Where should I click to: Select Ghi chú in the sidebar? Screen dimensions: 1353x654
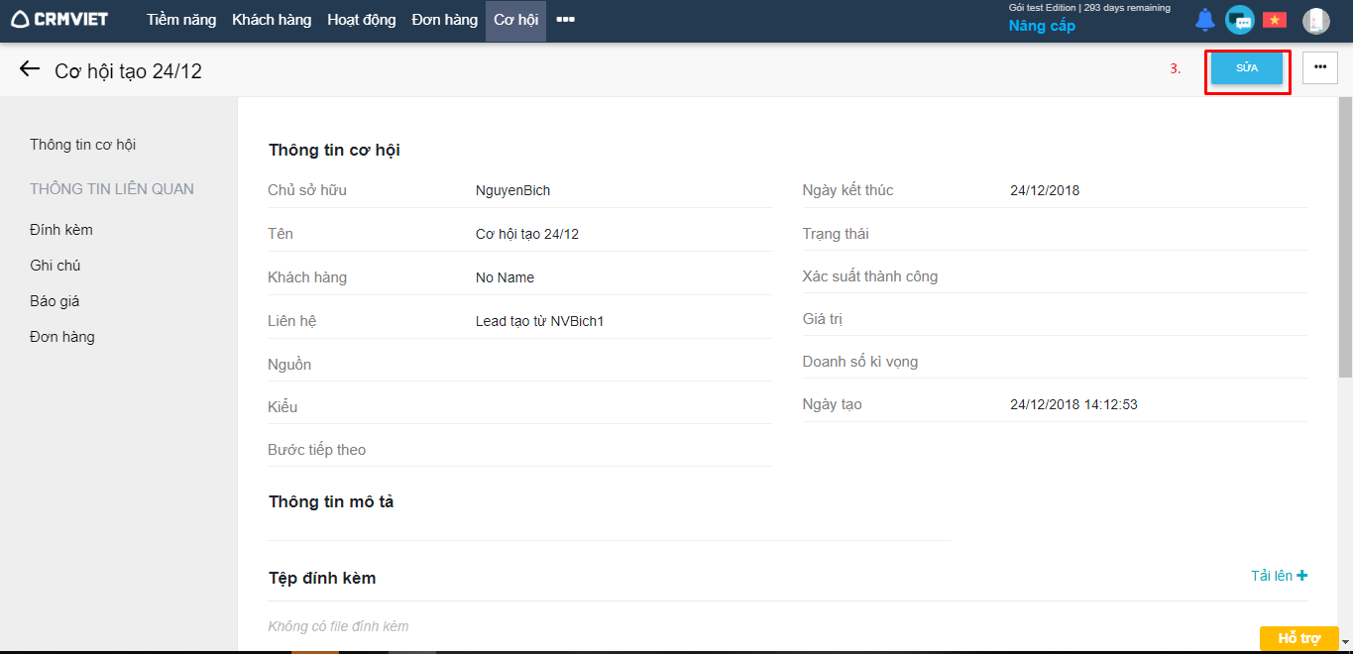tap(56, 266)
